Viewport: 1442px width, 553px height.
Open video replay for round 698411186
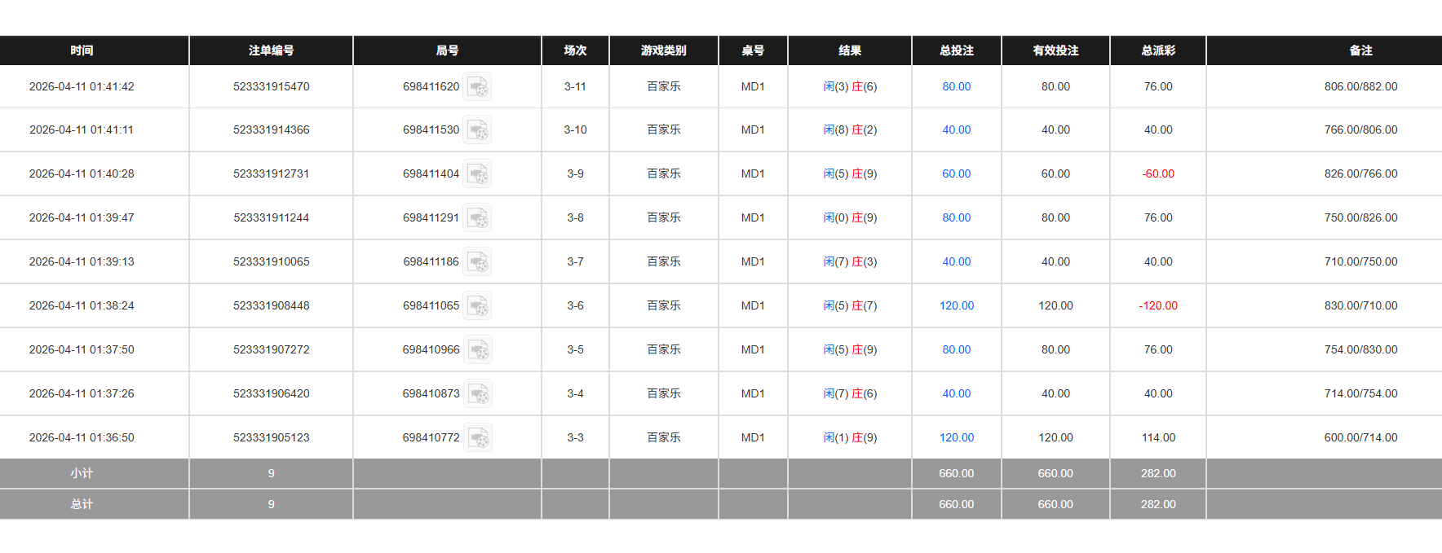click(478, 261)
